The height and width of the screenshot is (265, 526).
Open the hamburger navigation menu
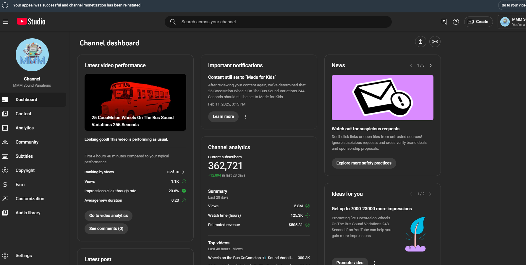point(6,22)
